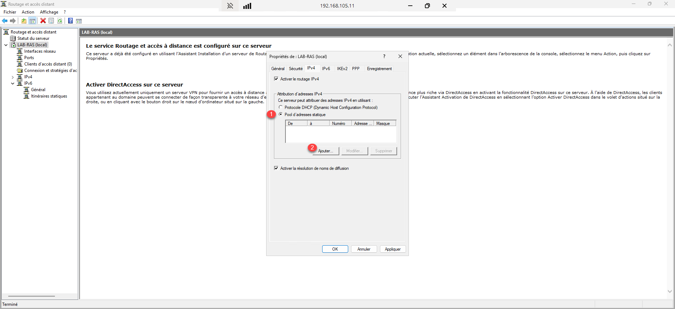Click the blue Back arrow in toolbar
675x309 pixels.
5,21
